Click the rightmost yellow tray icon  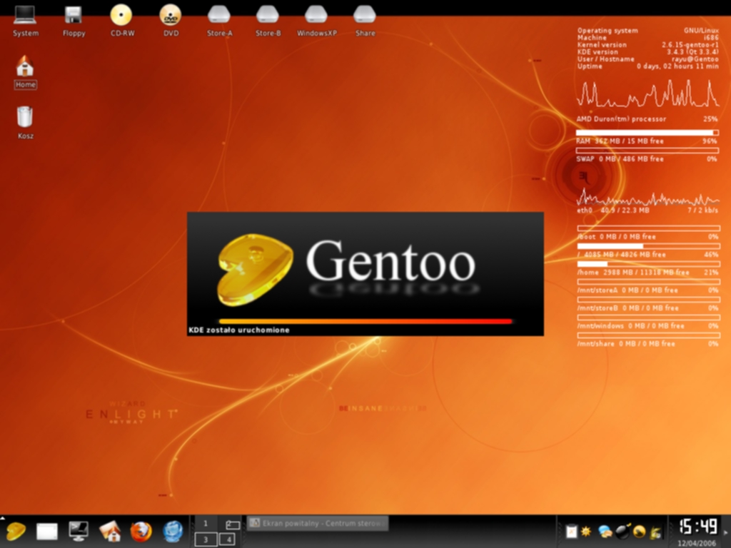pyautogui.click(x=655, y=532)
